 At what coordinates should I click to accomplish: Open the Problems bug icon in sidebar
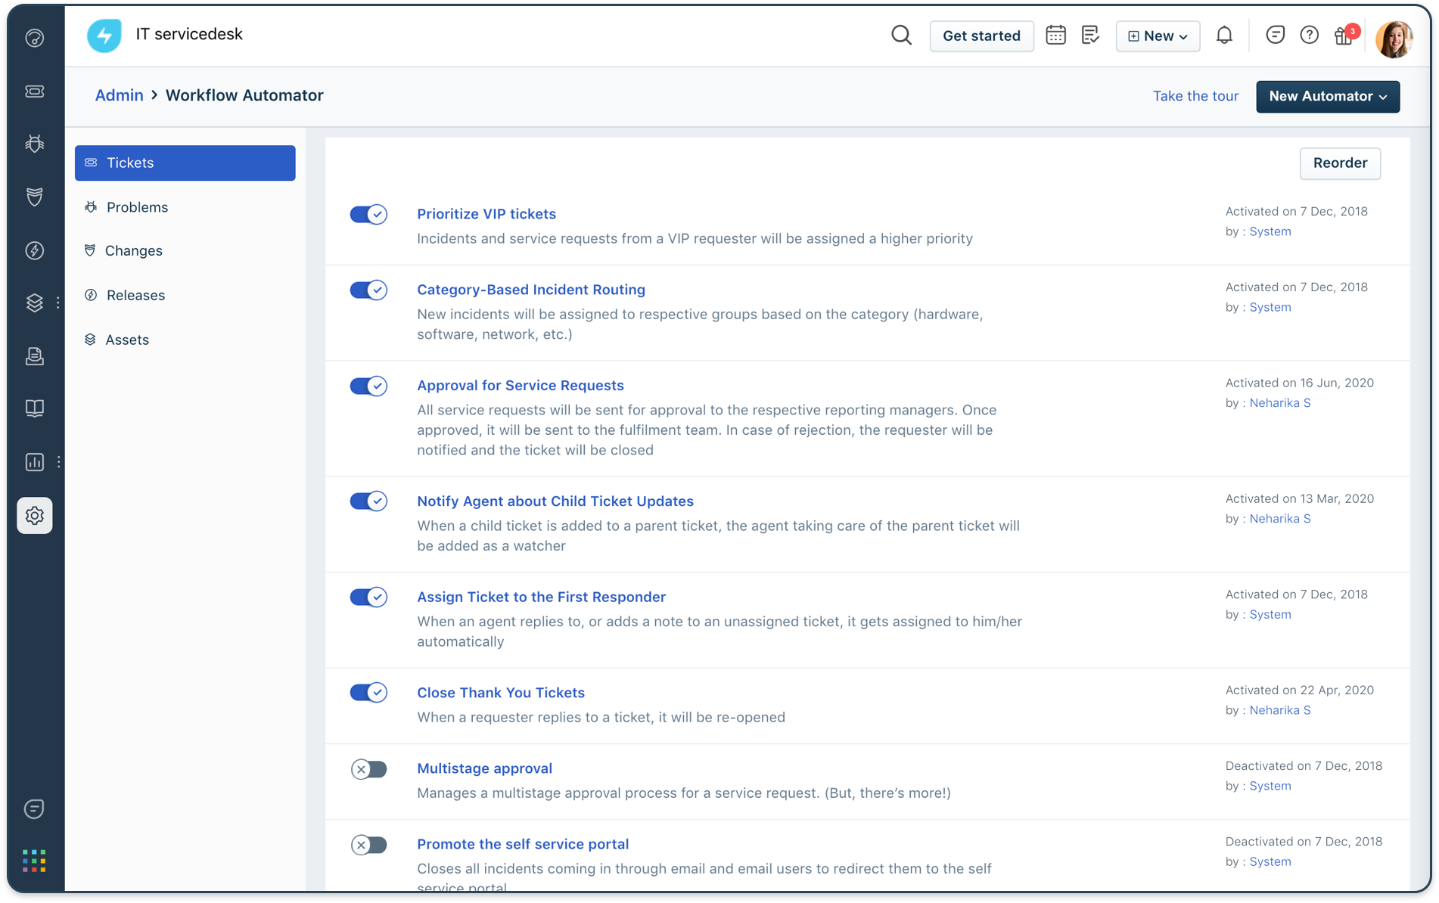[35, 144]
